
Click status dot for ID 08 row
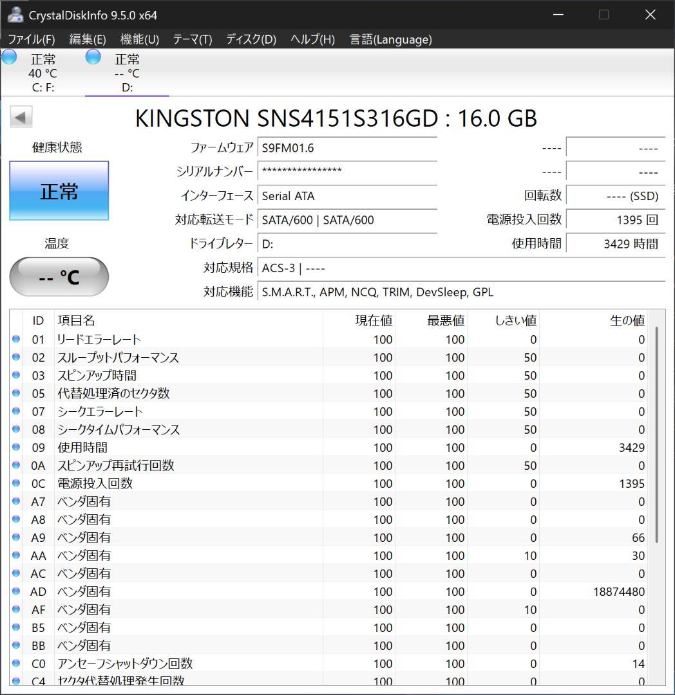[16, 429]
